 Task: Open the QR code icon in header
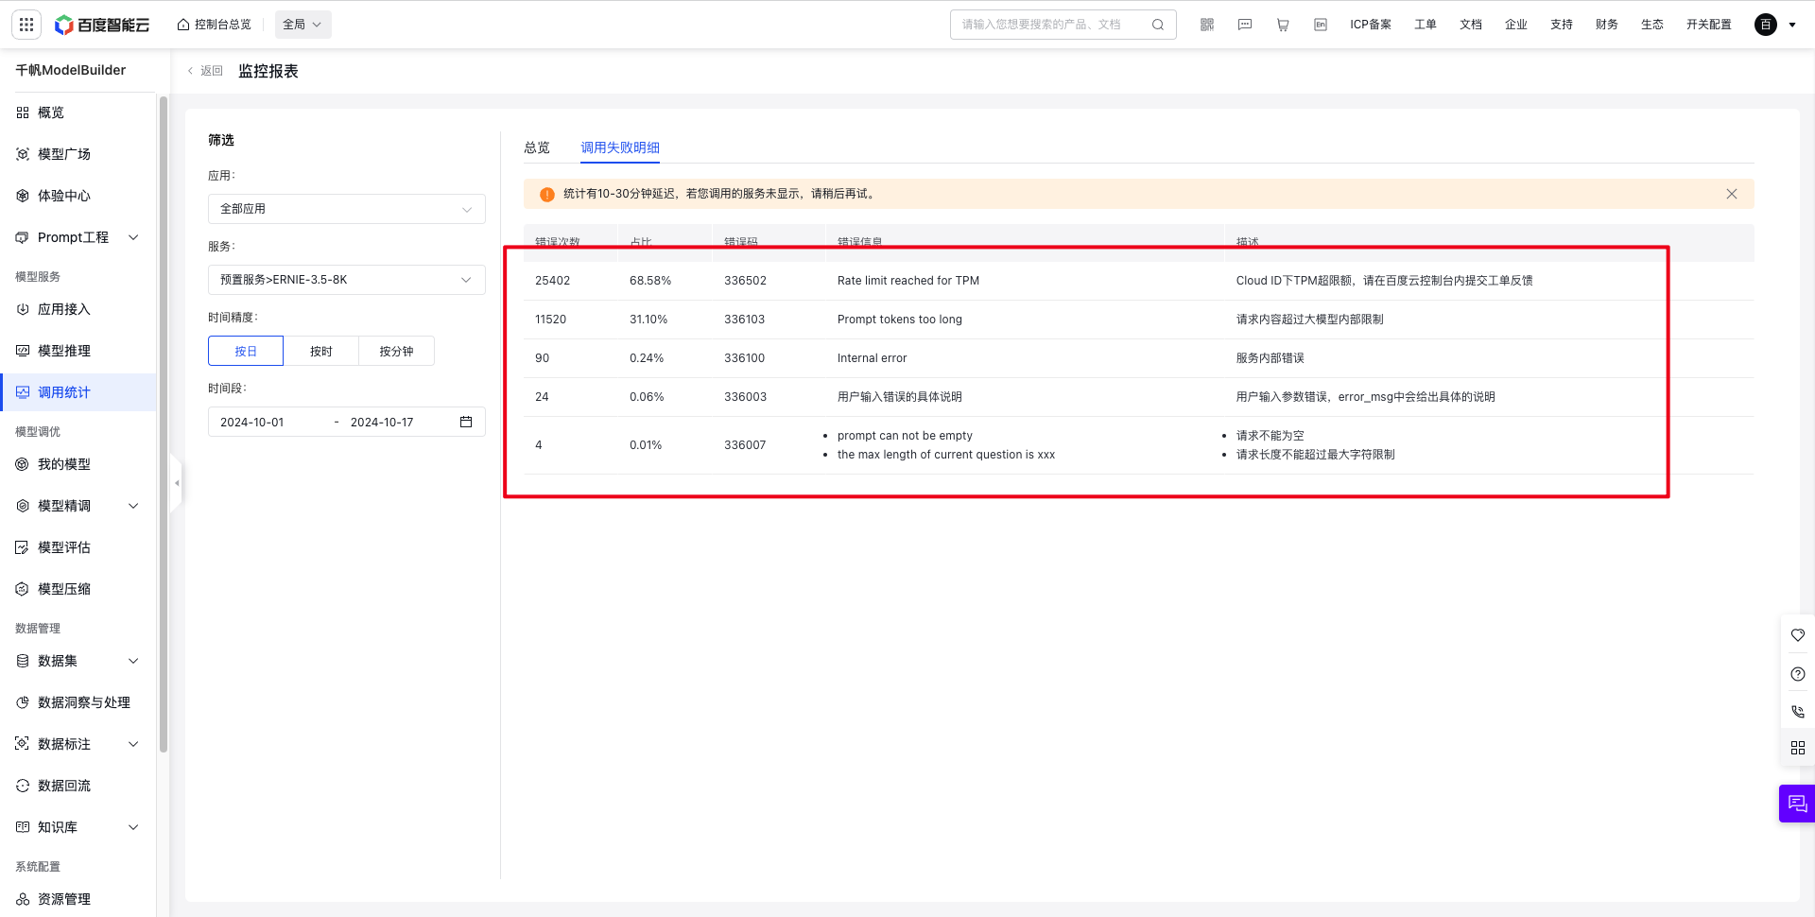pos(1207,25)
